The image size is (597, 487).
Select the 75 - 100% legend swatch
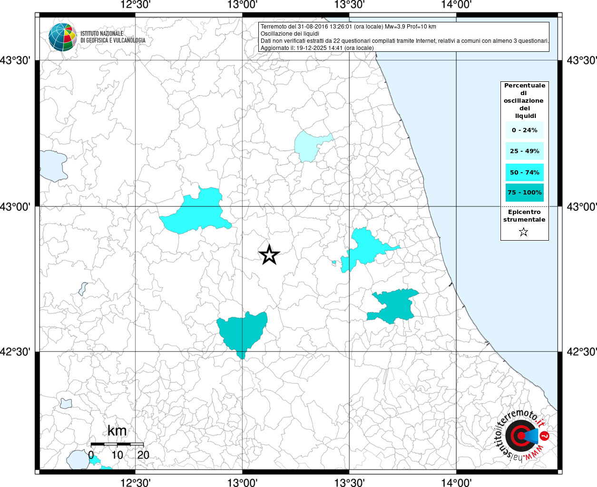pyautogui.click(x=524, y=193)
